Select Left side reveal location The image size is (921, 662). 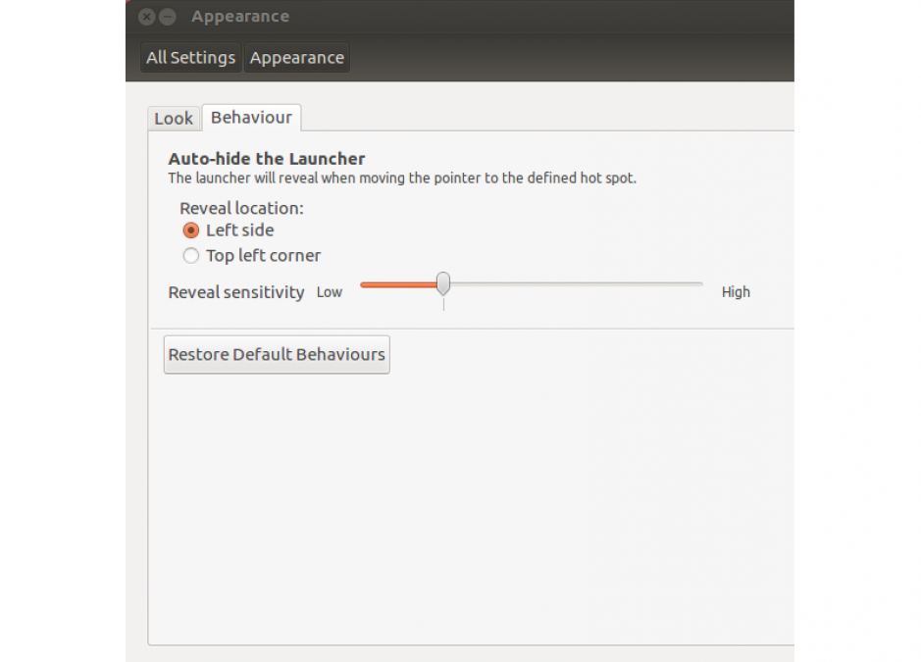pos(191,230)
